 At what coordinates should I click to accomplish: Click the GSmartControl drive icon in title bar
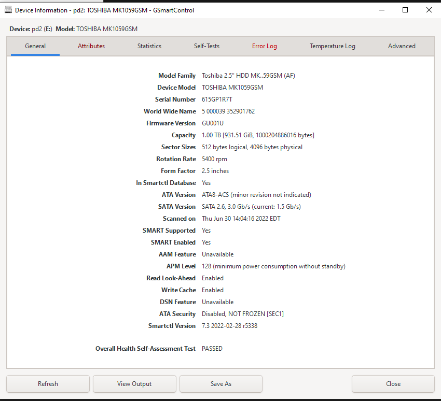tap(8, 10)
